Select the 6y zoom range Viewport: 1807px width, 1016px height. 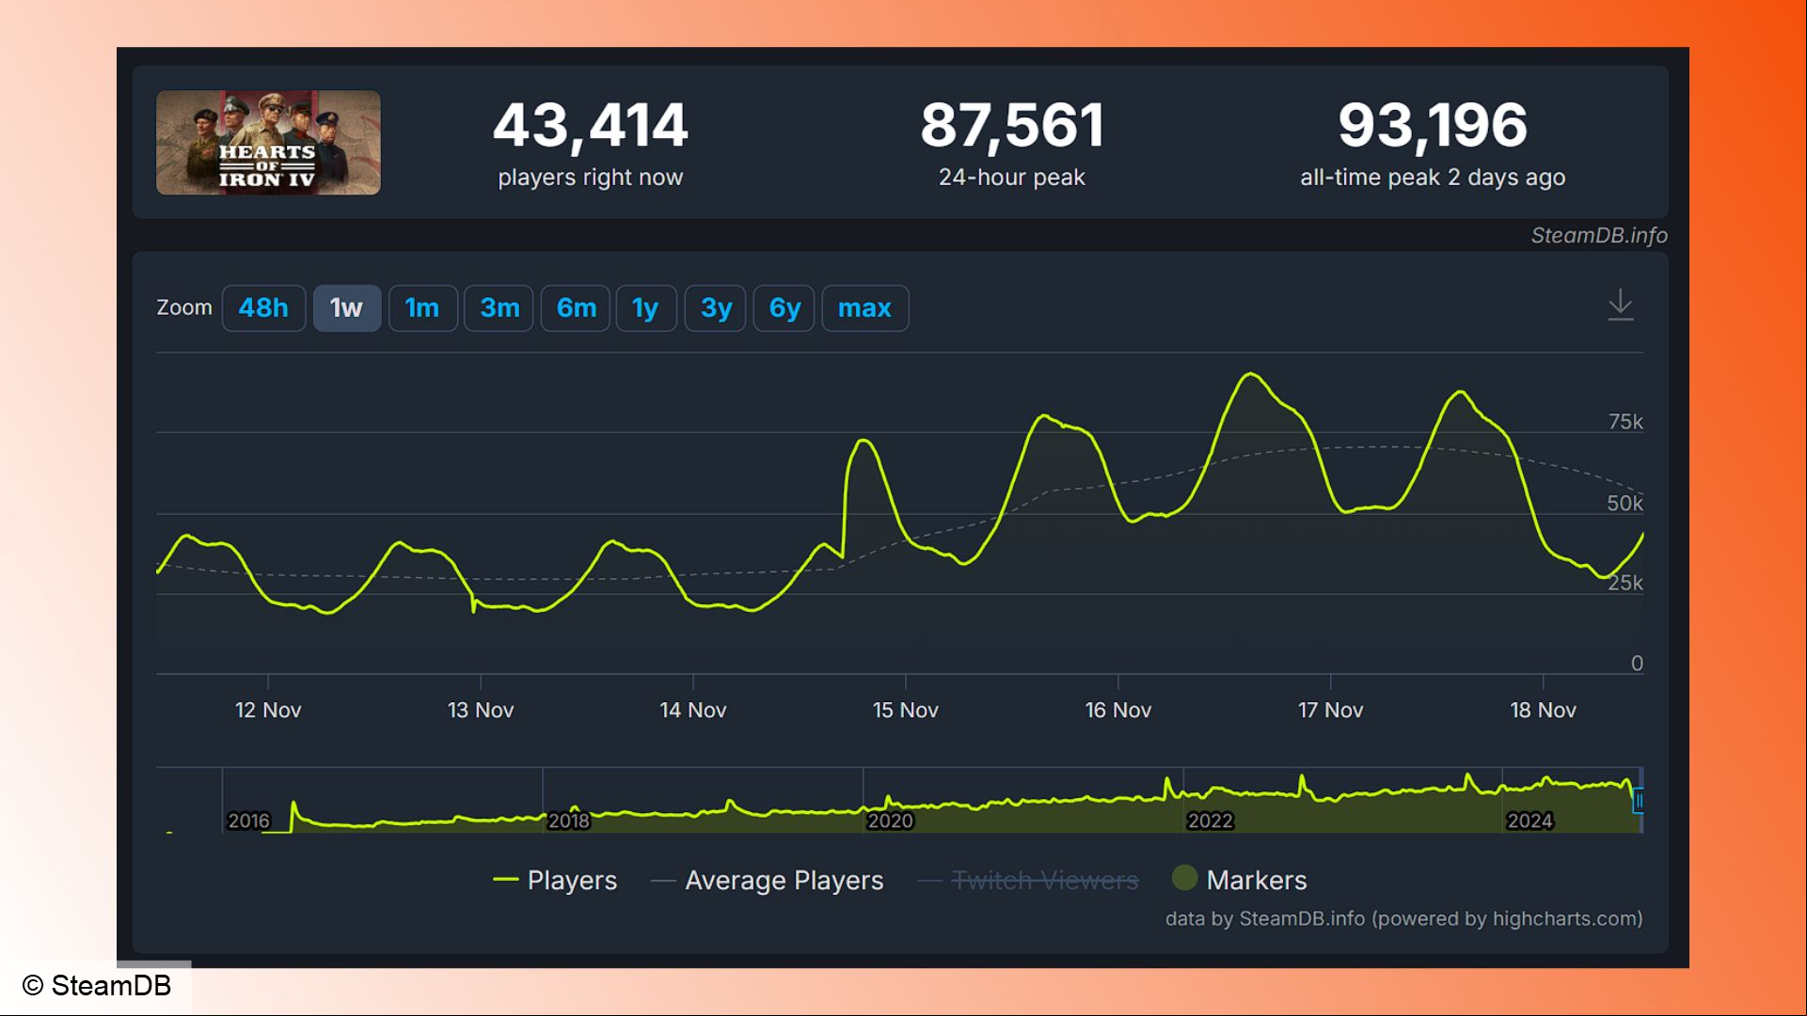coord(785,308)
